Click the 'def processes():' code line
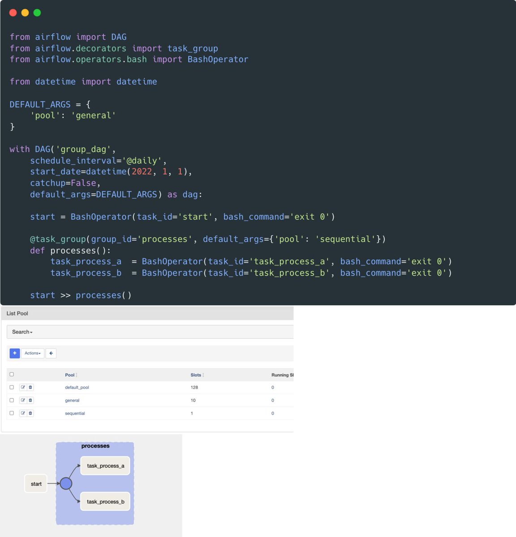516x537 pixels. click(x=70, y=251)
